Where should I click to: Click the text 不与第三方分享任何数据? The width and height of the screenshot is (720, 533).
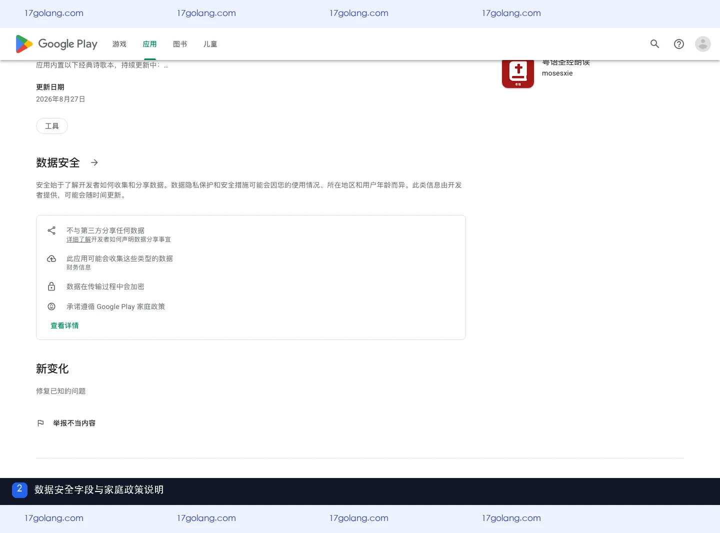pyautogui.click(x=105, y=230)
